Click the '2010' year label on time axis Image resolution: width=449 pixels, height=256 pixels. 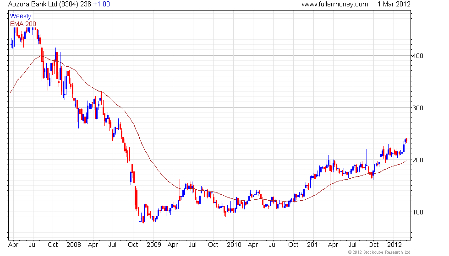point(234,245)
